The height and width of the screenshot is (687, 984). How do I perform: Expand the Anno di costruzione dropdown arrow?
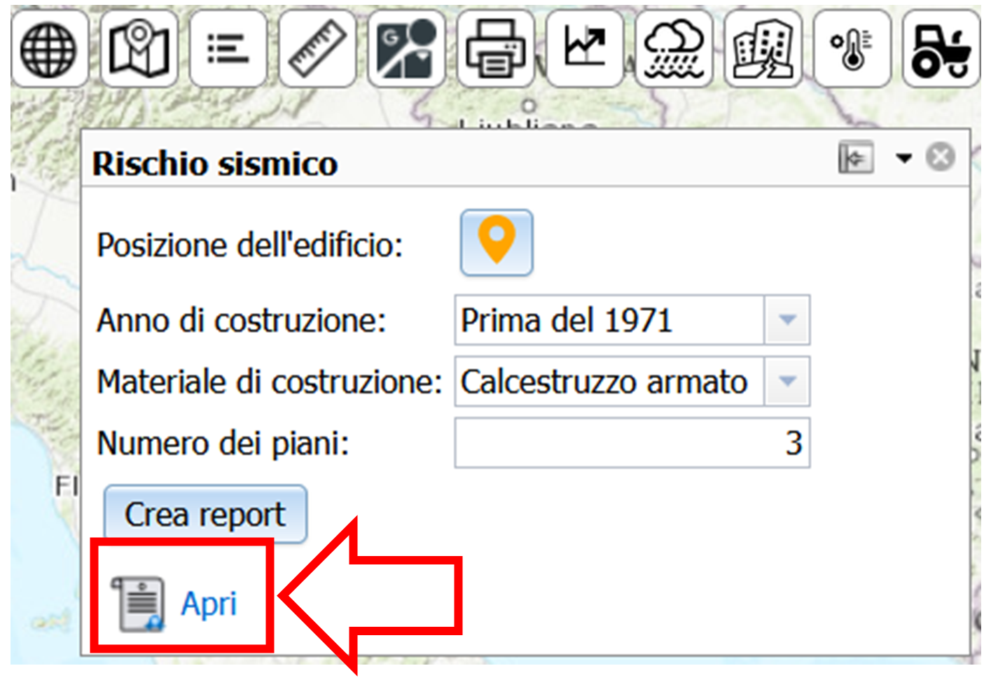(787, 320)
